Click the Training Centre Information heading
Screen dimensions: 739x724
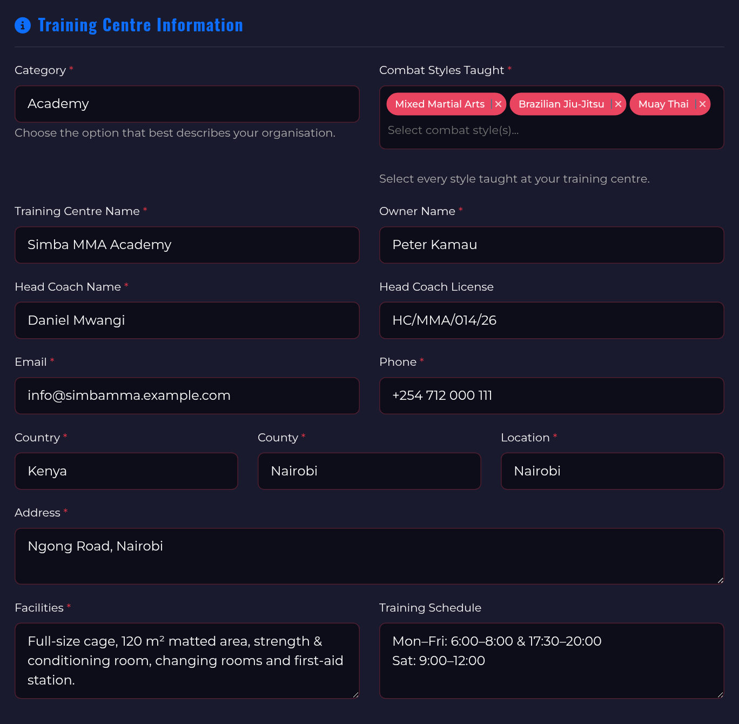point(140,25)
